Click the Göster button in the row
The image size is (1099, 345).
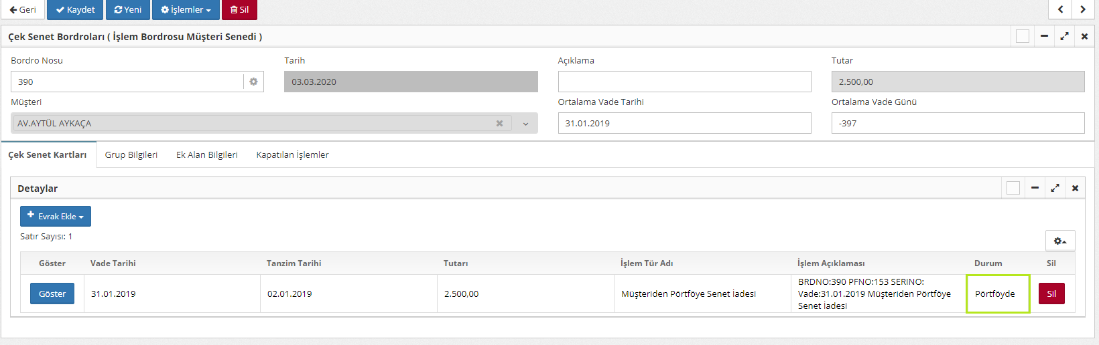(x=52, y=294)
